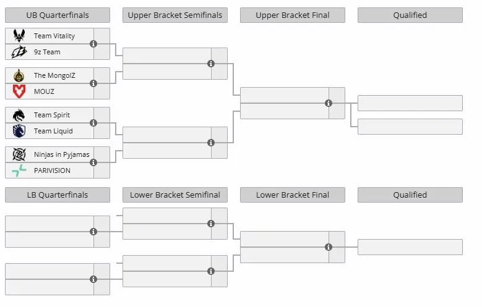This screenshot has width=482, height=307.
Task: Select the Upper Bracket Semifinals header
Action: pyautogui.click(x=175, y=15)
